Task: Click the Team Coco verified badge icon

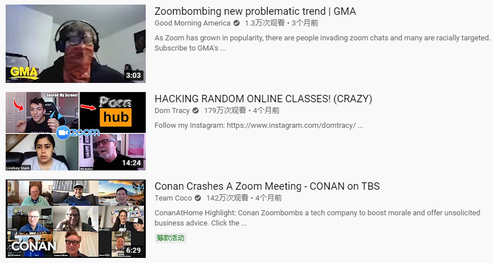Action: coord(198,198)
